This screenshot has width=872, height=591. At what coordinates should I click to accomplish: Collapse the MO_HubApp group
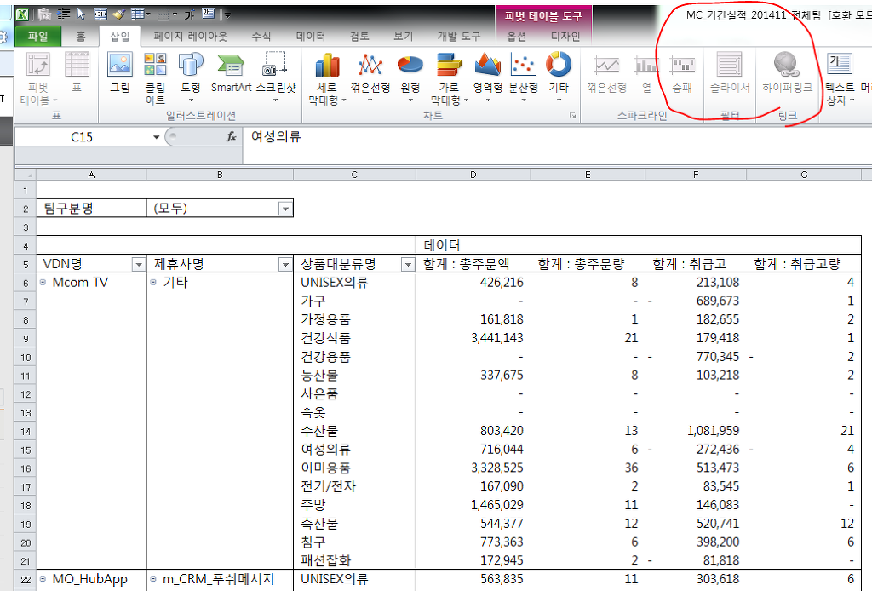pyautogui.click(x=43, y=579)
